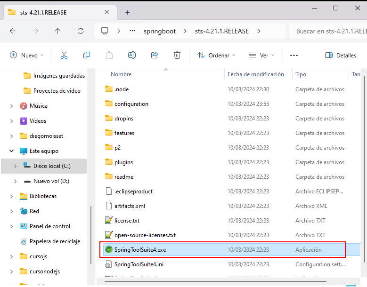Show hidden breadcrumb path ellipsis
The height and width of the screenshot is (287, 367).
(x=132, y=31)
